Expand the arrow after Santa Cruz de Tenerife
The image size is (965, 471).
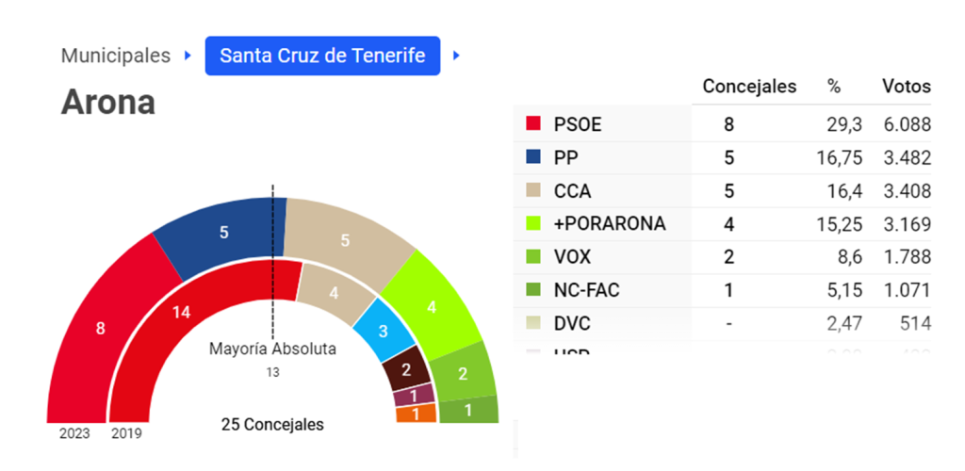(456, 56)
